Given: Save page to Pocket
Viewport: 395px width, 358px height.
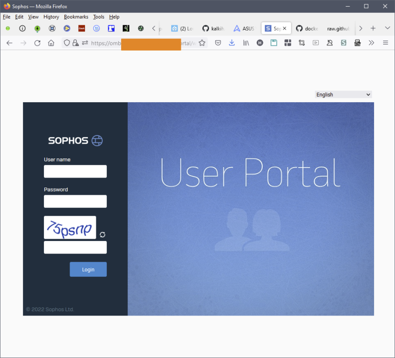Looking at the screenshot, I should coord(218,43).
